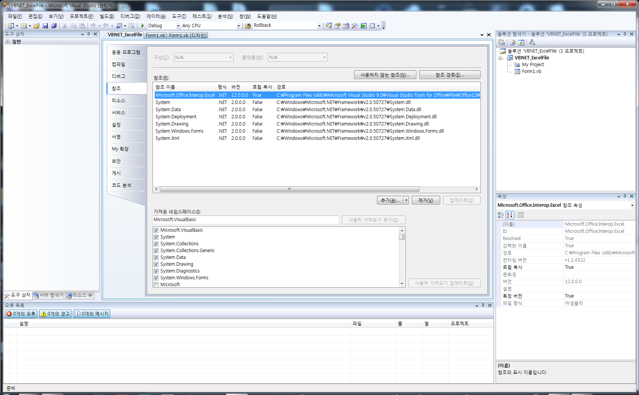The width and height of the screenshot is (639, 395).
Task: Check the unchecked Microsoft namespace checkbox
Action: pos(156,285)
